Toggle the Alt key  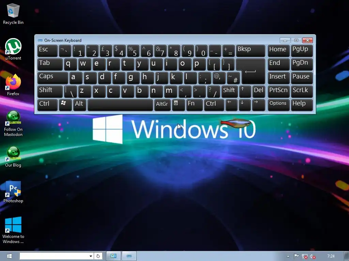(80, 105)
